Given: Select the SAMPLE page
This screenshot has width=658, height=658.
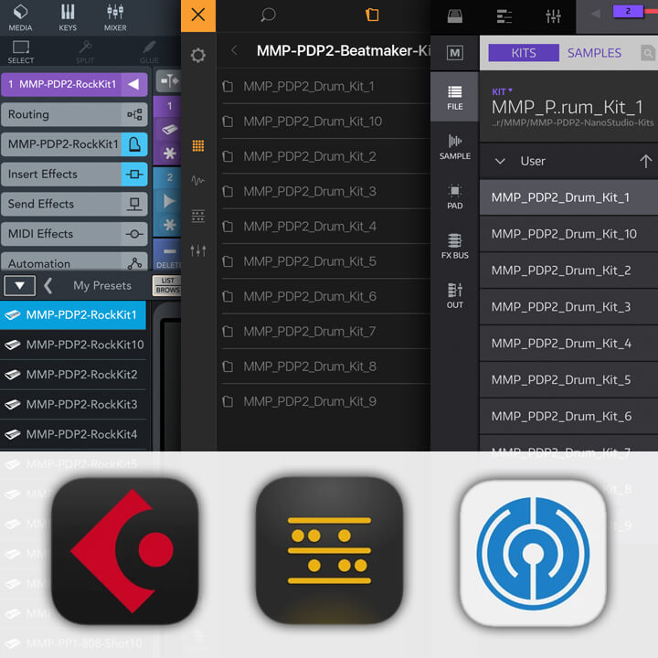Looking at the screenshot, I should 454,147.
